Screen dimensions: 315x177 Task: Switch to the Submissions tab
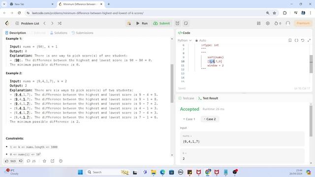pos(83,33)
